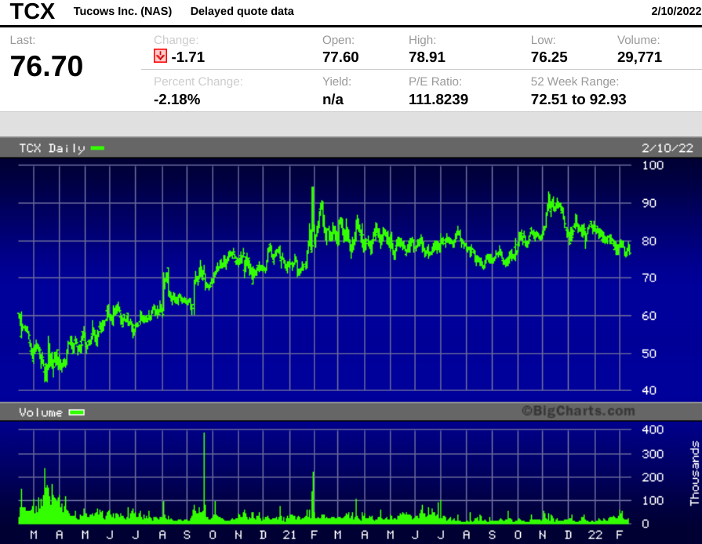Click the last price 76.70
This screenshot has width=702, height=544.
[46, 66]
